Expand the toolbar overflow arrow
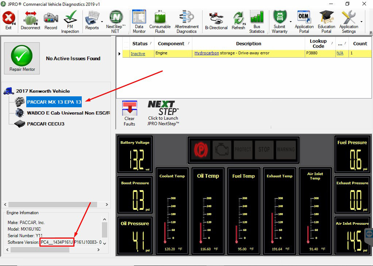This screenshot has width=373, height=266. 370,32
